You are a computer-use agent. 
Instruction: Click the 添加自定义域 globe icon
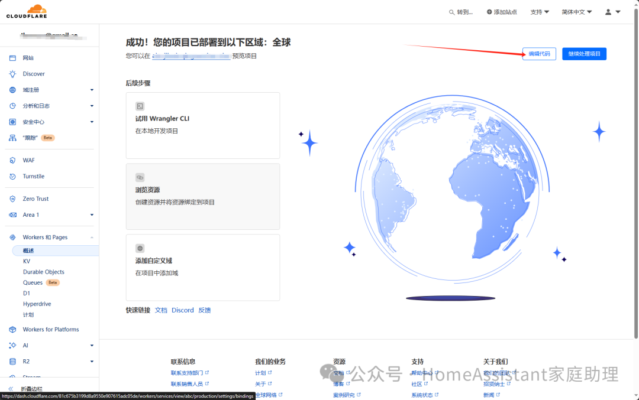tap(140, 248)
